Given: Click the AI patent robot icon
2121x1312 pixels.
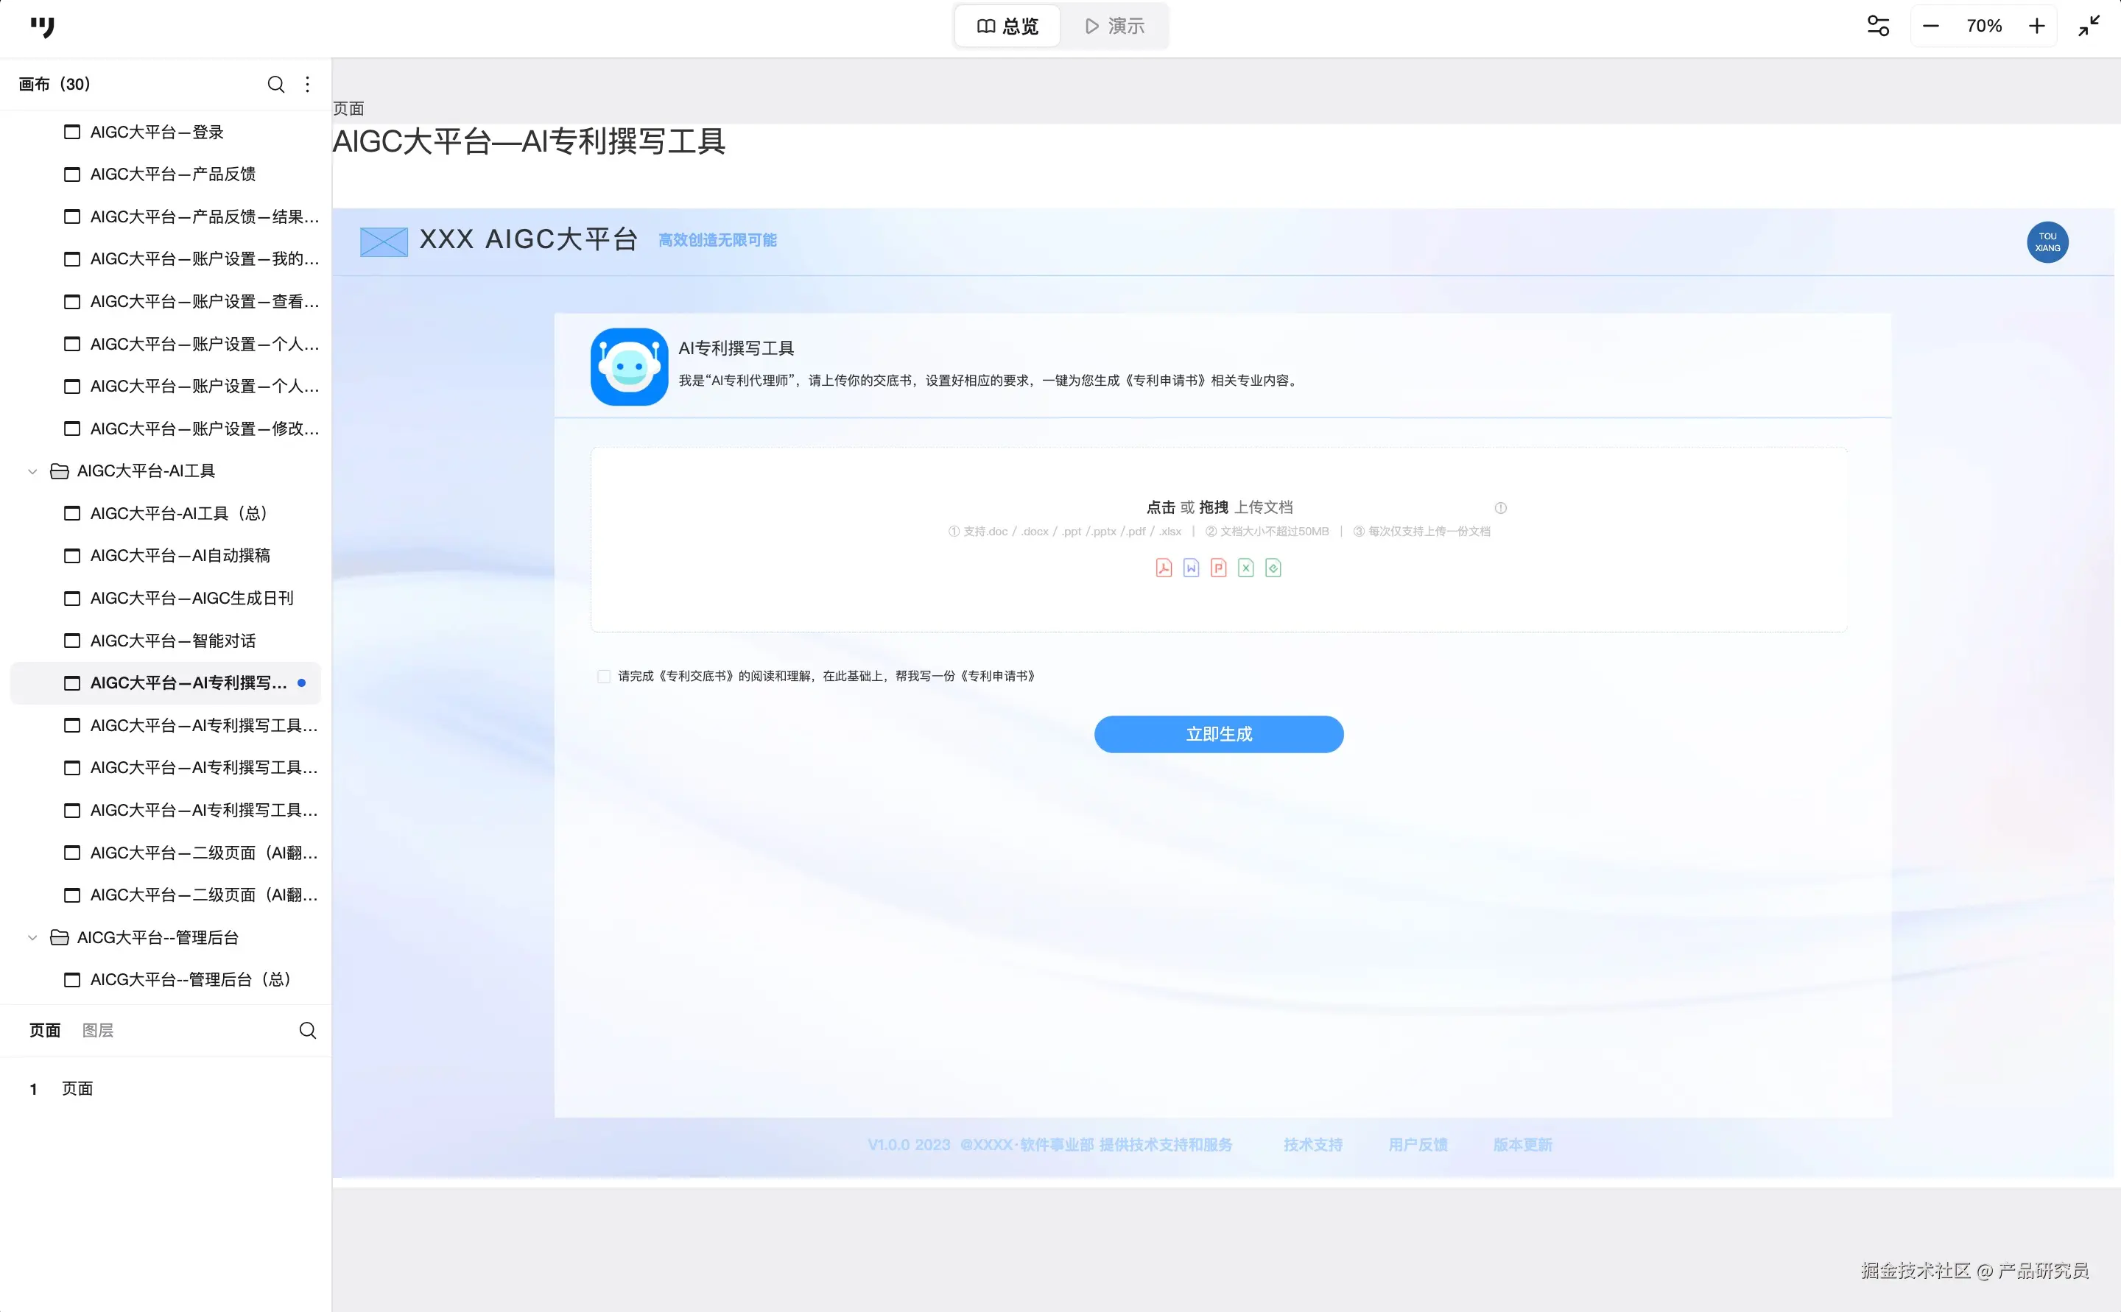Looking at the screenshot, I should coord(629,366).
